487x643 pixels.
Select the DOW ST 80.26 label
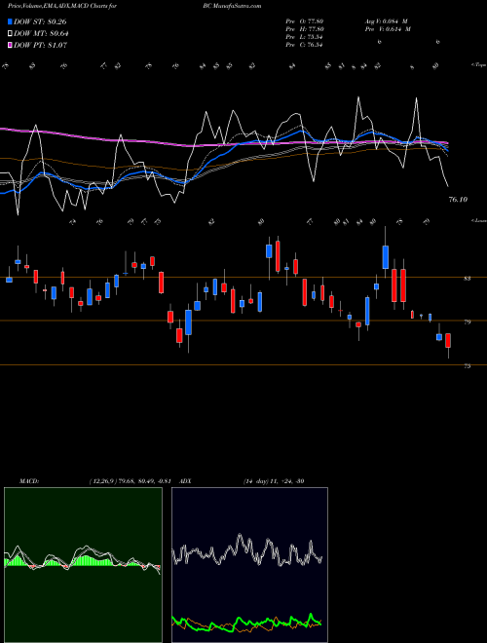point(40,21)
